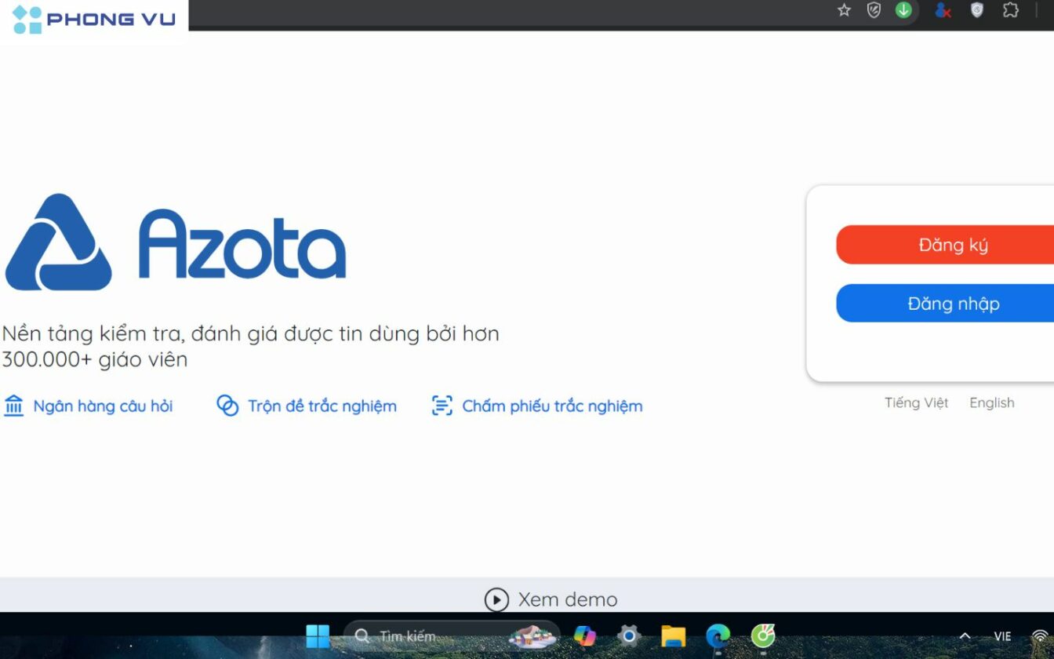This screenshot has height=659, width=1054.
Task: Switch language to English
Action: [992, 402]
